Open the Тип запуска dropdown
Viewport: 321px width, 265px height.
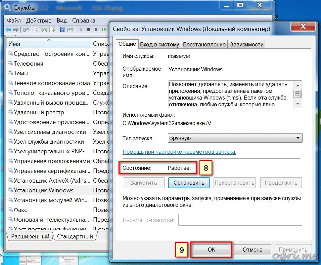(235, 138)
